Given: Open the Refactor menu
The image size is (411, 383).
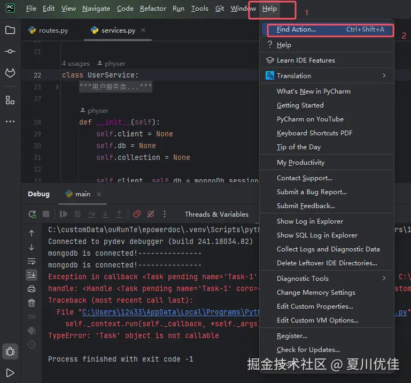Looking at the screenshot, I should click(153, 9).
